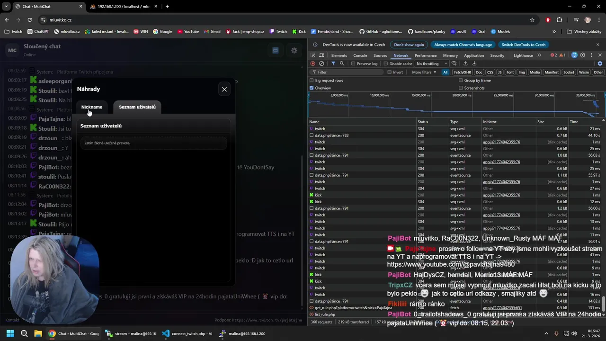Open DevTools three-dot customize menu
Image resolution: width=606 pixels, height=341 pixels.
coord(591,55)
